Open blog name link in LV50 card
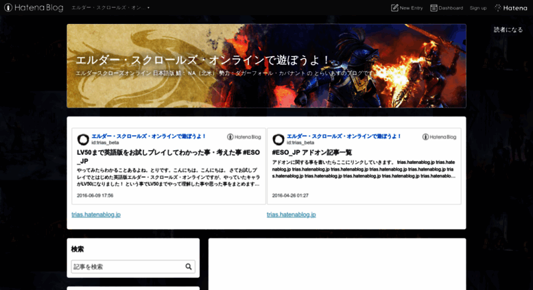 pyautogui.click(x=149, y=136)
